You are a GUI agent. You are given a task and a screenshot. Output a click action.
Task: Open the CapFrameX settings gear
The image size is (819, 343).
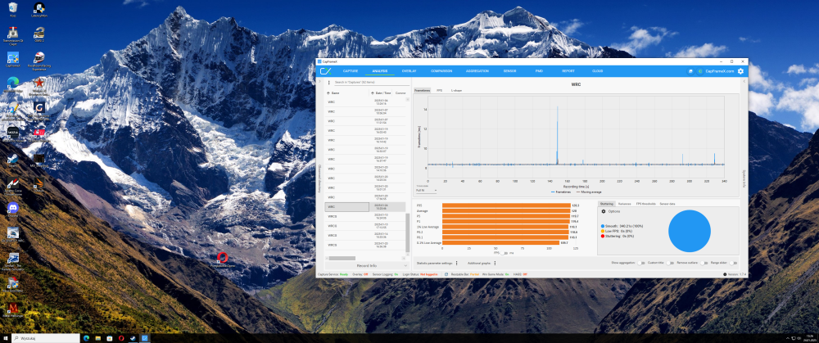click(740, 71)
